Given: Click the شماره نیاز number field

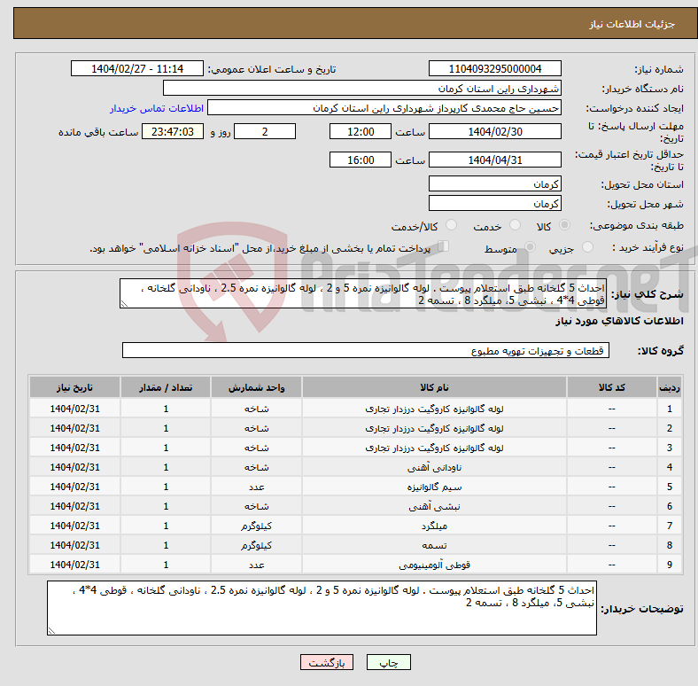Looking at the screenshot, I should coord(494,69).
